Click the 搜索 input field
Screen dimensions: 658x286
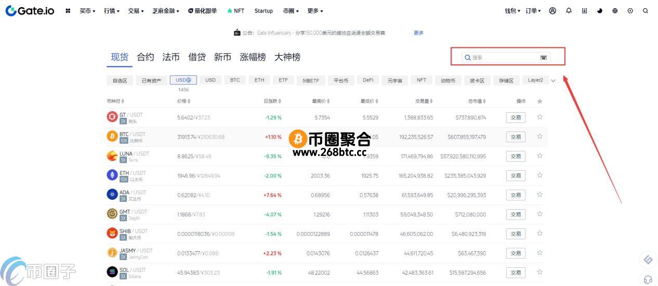[x=505, y=58]
